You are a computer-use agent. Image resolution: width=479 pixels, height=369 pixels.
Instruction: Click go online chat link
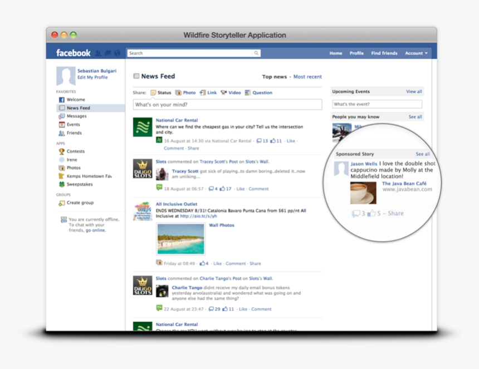click(95, 230)
